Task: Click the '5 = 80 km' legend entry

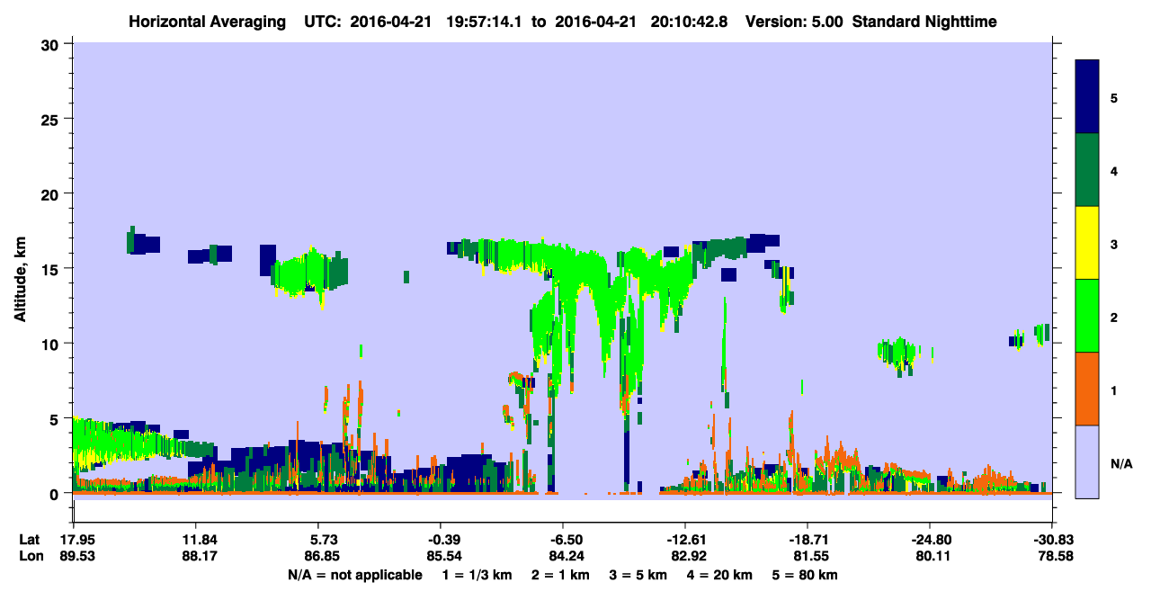Action: (806, 575)
